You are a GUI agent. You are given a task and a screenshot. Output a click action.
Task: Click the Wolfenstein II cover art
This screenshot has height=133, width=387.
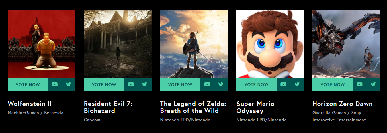[42, 44]
